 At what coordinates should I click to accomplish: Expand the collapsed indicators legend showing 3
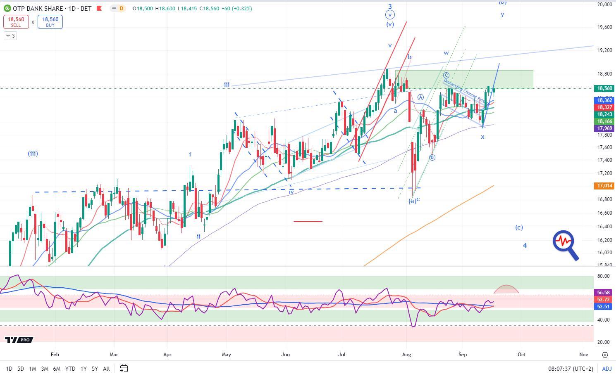tap(10, 36)
